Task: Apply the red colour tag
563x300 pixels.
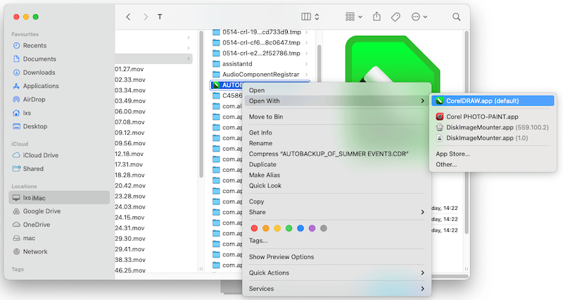Action: (255, 228)
